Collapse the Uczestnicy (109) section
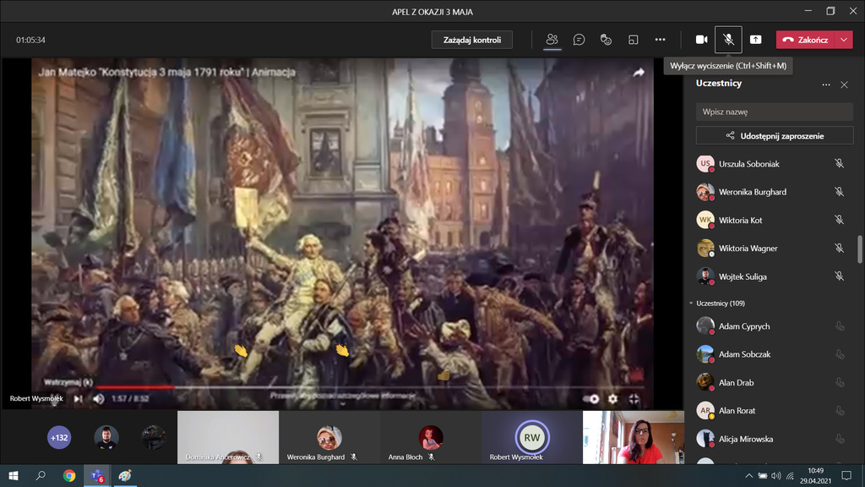This screenshot has width=865, height=487. coord(691,304)
